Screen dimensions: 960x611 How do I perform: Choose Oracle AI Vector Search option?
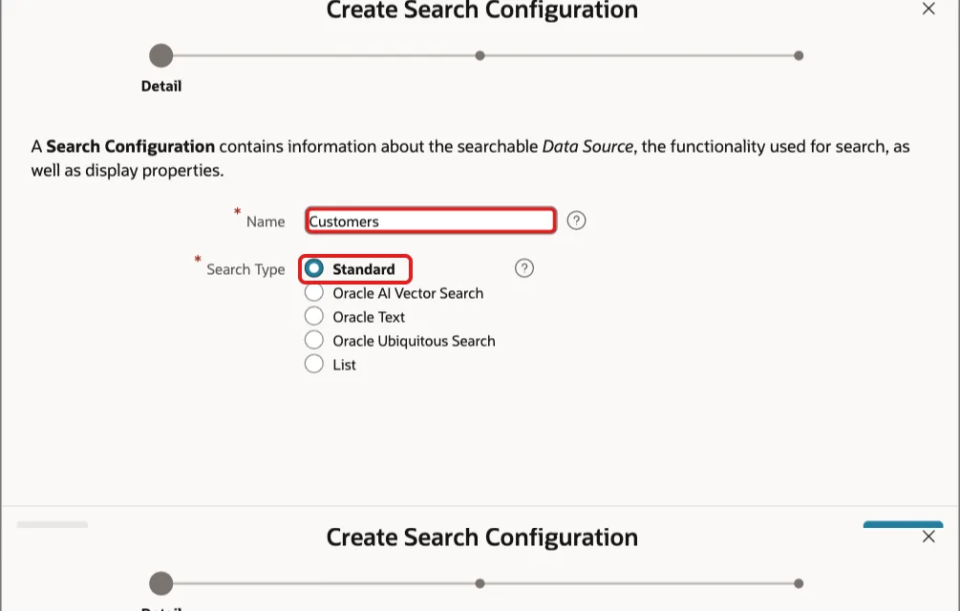click(314, 292)
